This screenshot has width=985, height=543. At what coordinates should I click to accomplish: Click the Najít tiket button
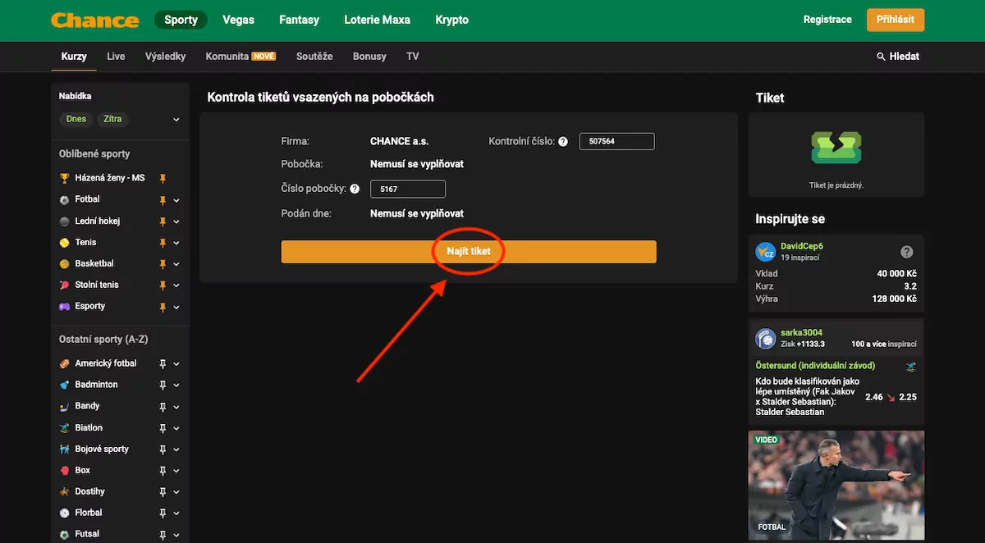pos(468,252)
